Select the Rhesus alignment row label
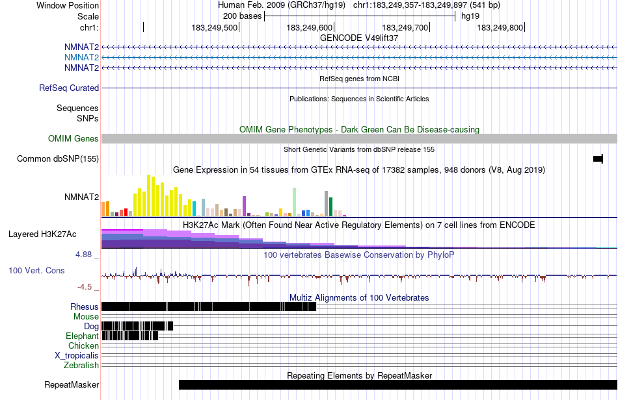The width and height of the screenshot is (618, 400). click(85, 306)
